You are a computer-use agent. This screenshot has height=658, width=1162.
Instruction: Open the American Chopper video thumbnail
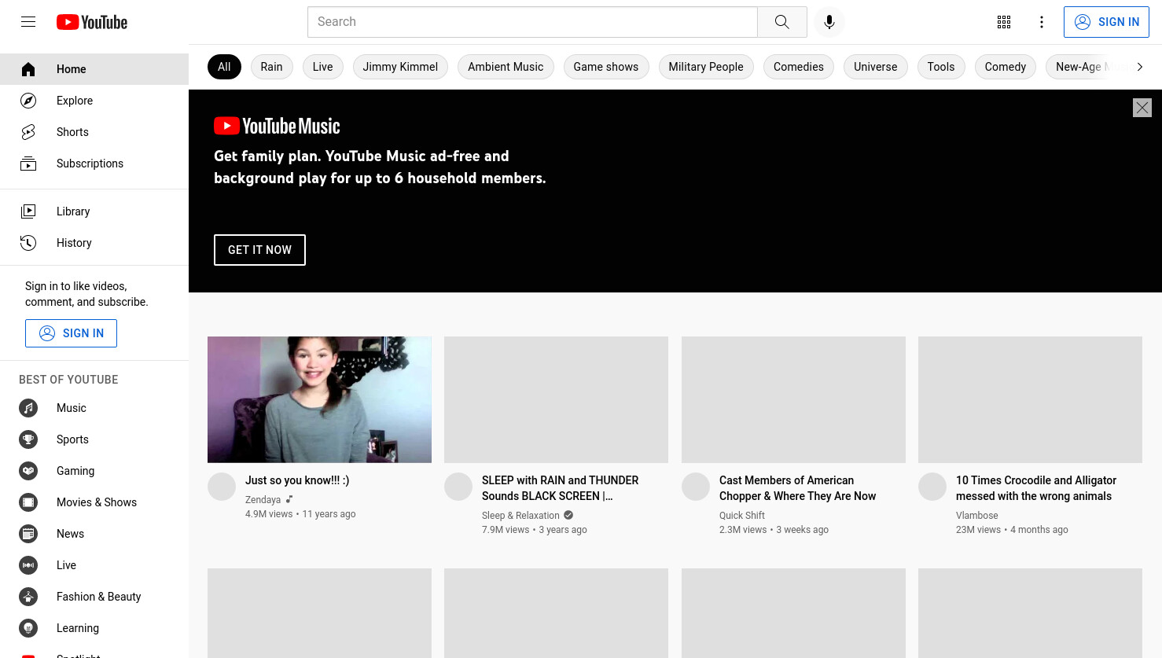coord(793,399)
